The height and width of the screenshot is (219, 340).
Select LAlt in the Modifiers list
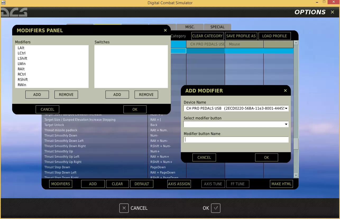[52, 48]
